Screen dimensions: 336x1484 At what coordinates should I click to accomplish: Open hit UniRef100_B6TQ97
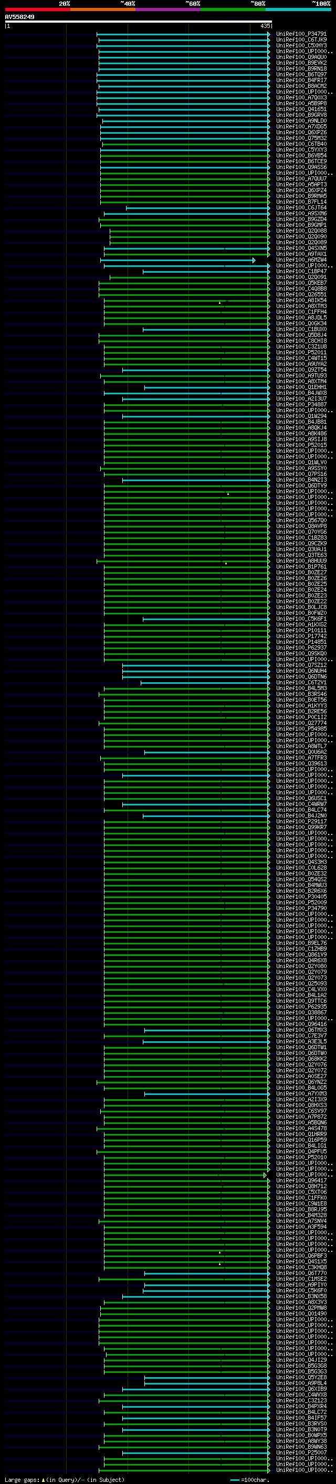click(301, 74)
